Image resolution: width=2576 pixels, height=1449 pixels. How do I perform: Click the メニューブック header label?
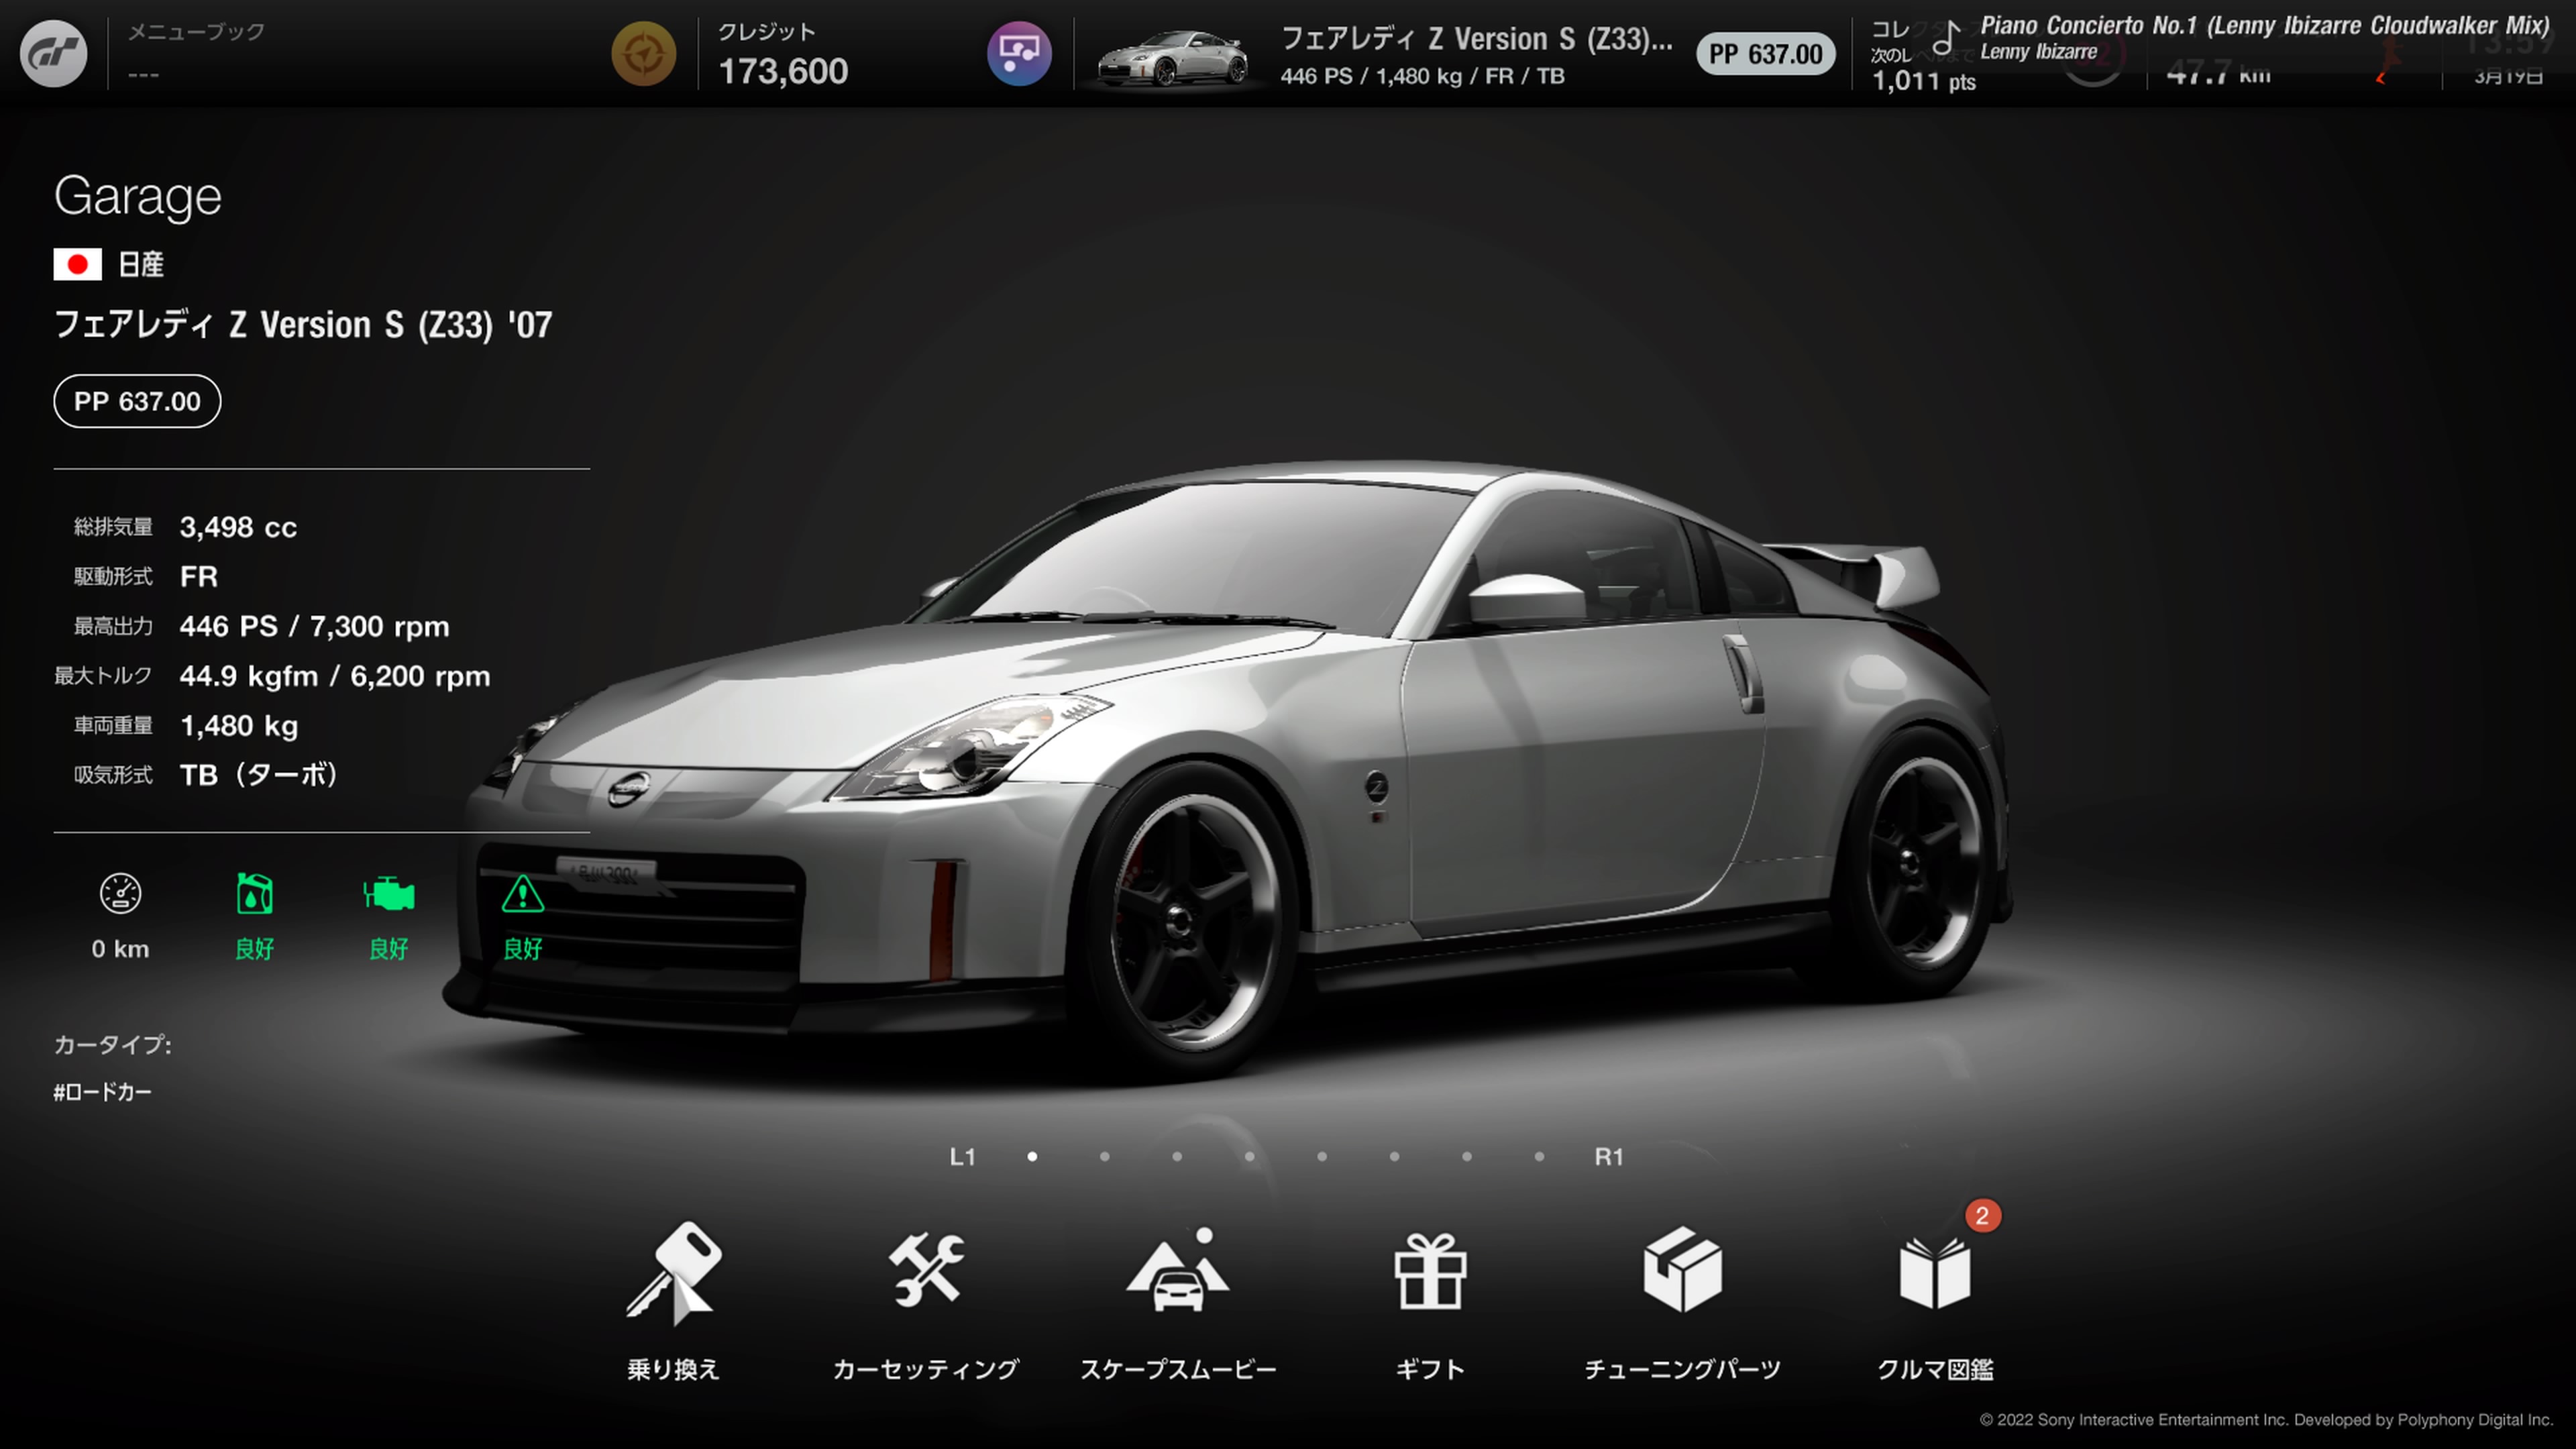(x=196, y=32)
